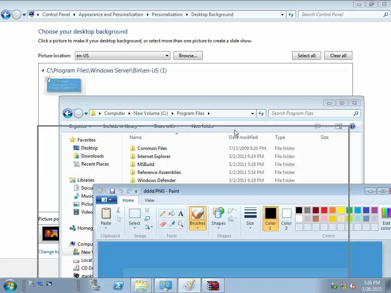Click the Shapes gallery icon
Image resolution: width=391 pixels, height=293 pixels.
[x=218, y=214]
